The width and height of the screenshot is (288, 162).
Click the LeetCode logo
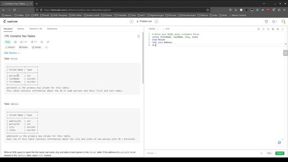point(10,22)
